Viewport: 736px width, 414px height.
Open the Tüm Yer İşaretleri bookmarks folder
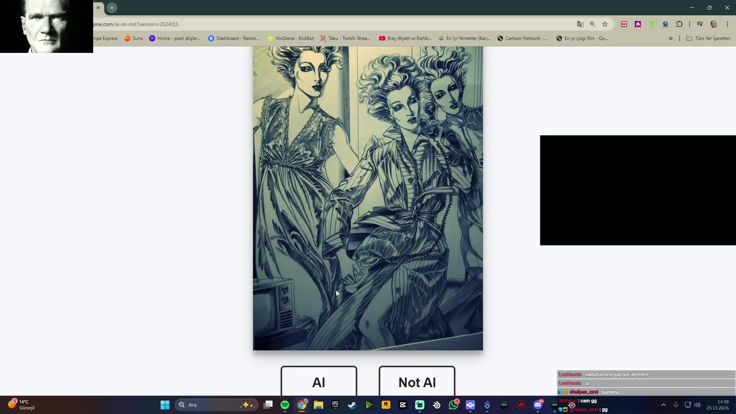point(708,39)
